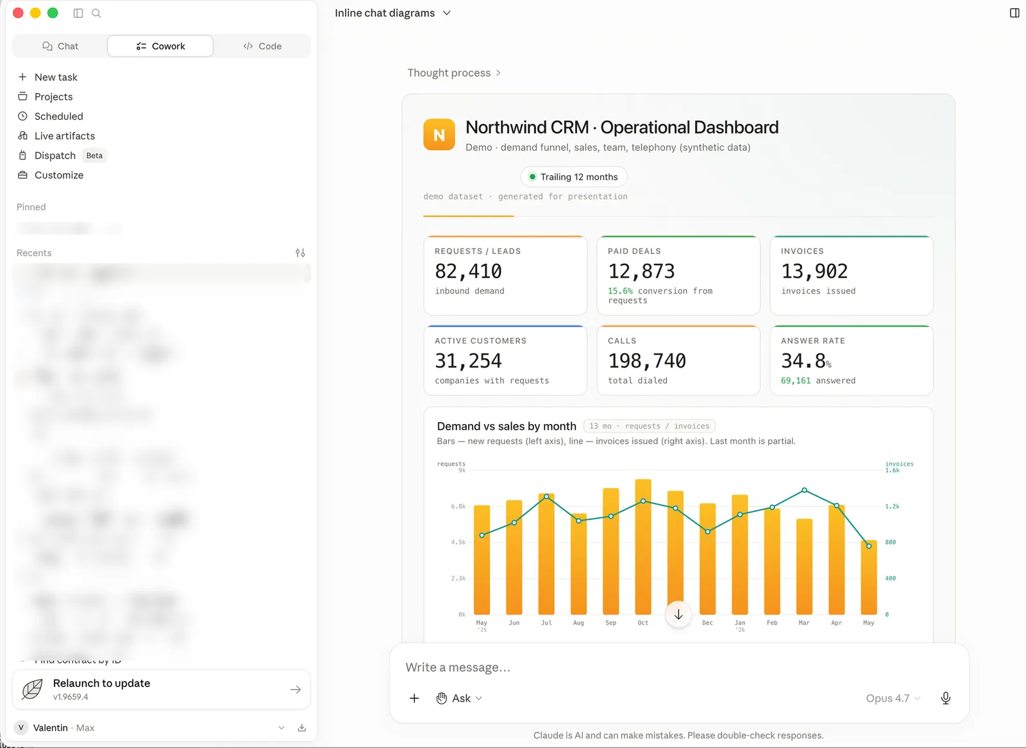Click the plus icon beside New task
This screenshot has width=1026, height=748.
pos(22,77)
